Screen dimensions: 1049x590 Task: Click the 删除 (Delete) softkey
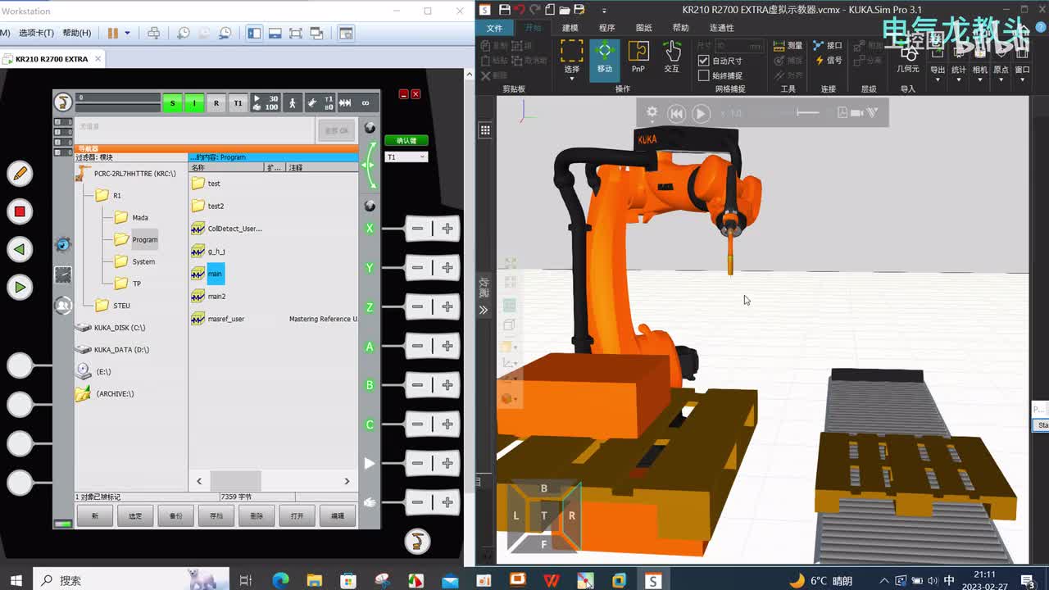click(257, 515)
